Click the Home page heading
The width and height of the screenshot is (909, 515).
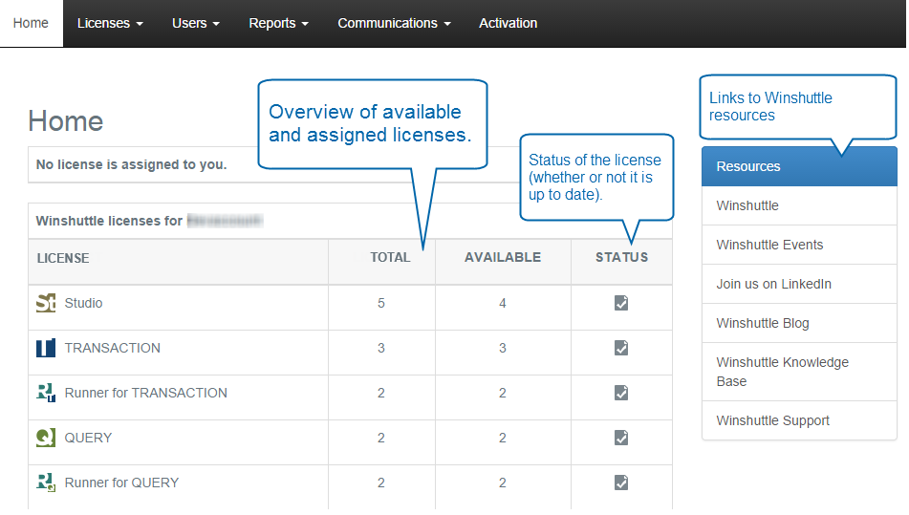(x=66, y=121)
